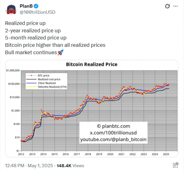
Task: Open the three-dot more options menu
Action: pyautogui.click(x=175, y=6)
